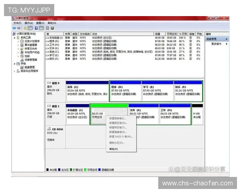
Task: Expand 更多操作 submenu arrow
Action: tap(227, 43)
